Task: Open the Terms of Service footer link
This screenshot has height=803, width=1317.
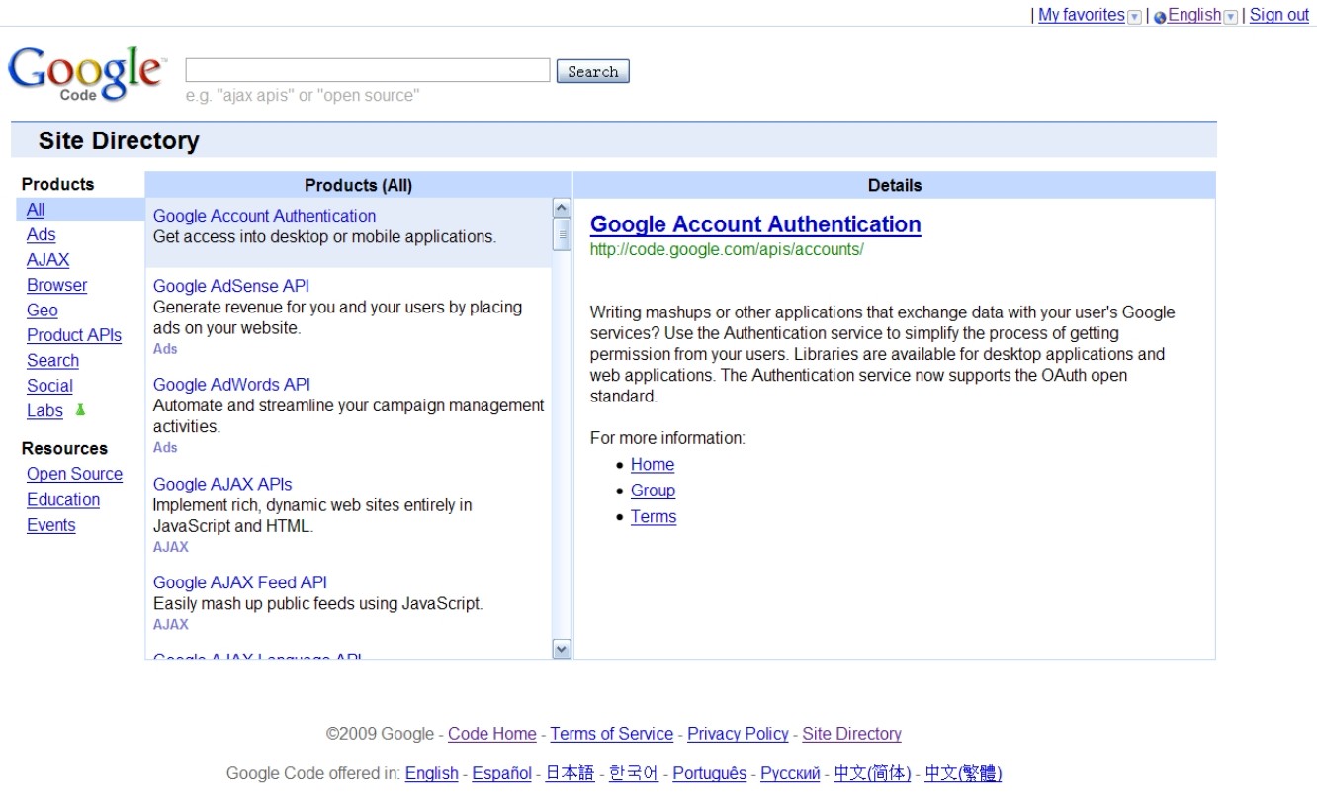Action: click(612, 734)
